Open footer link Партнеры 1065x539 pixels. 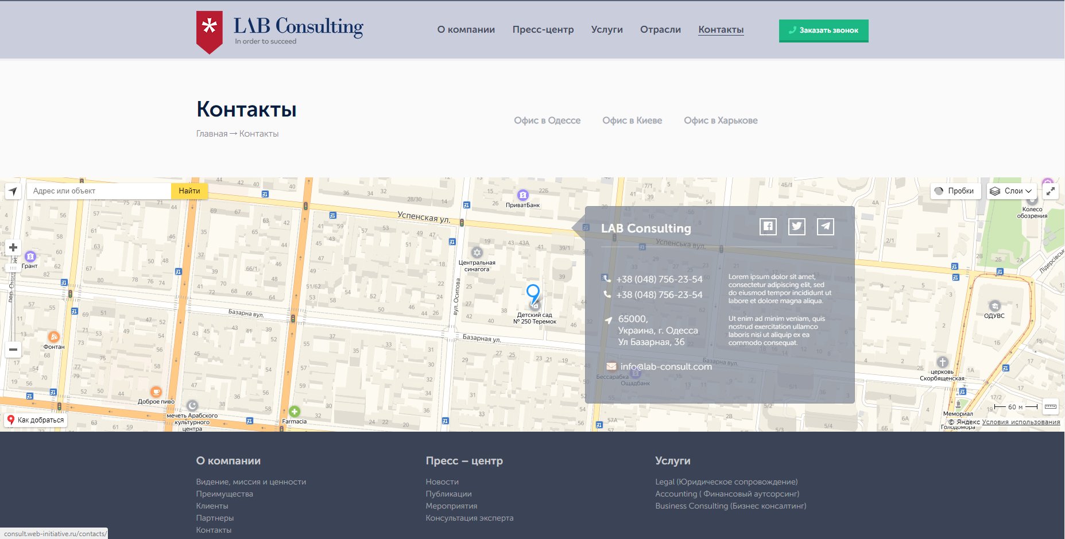click(x=215, y=518)
